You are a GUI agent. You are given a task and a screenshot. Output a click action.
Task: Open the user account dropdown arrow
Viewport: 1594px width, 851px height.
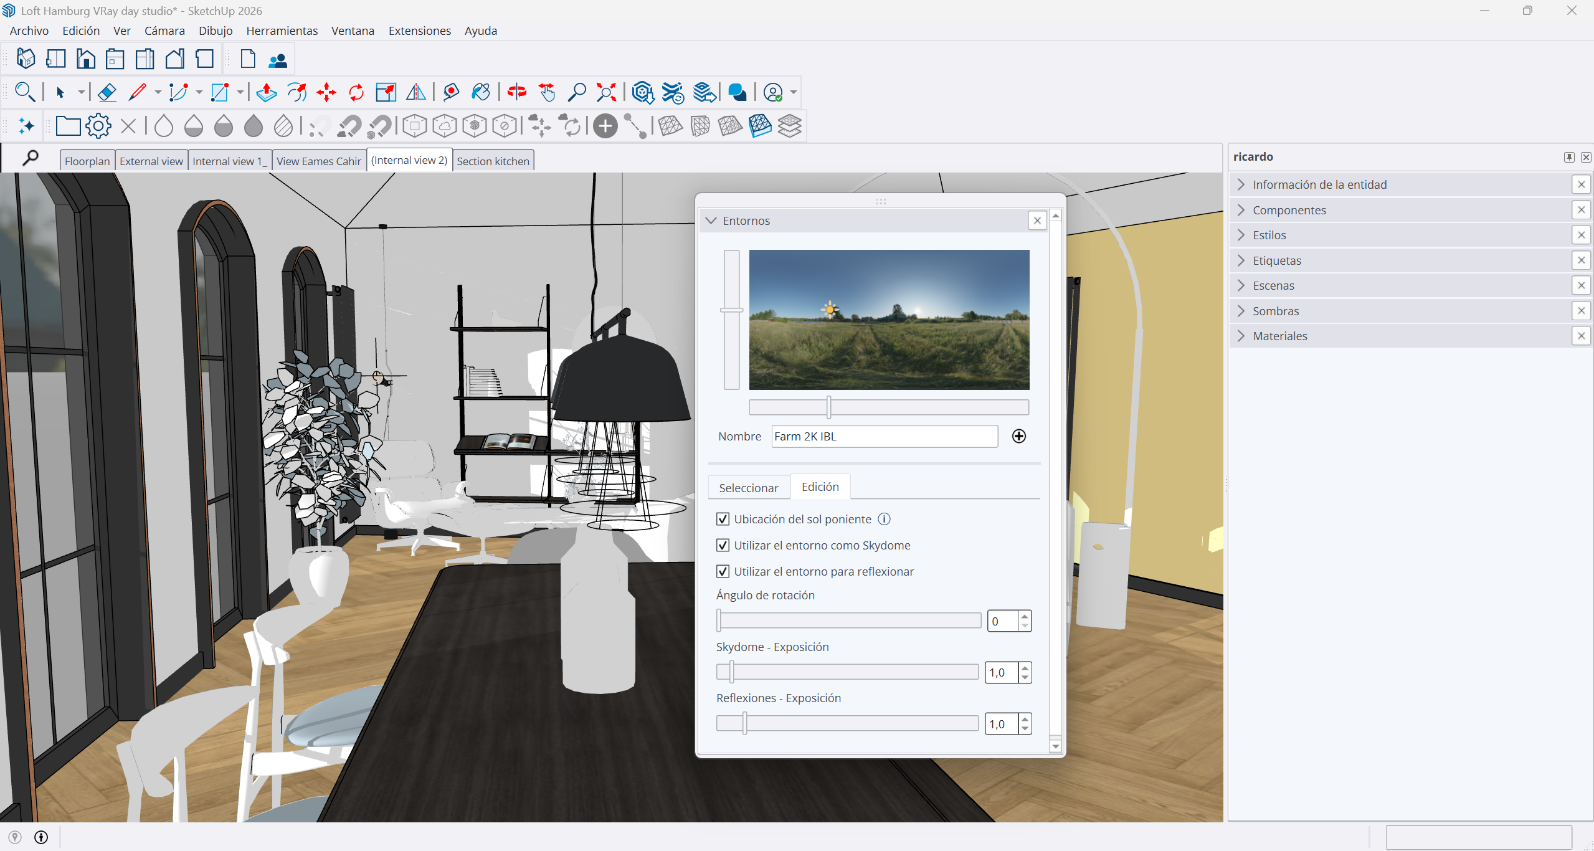point(794,92)
